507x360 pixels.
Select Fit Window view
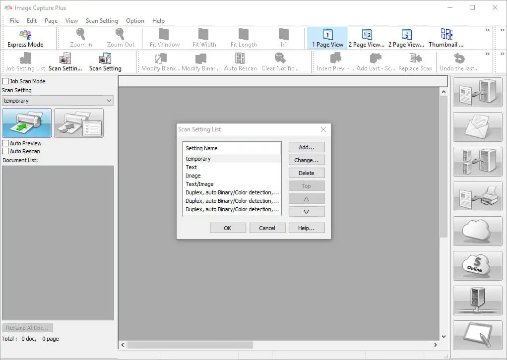[x=164, y=38]
